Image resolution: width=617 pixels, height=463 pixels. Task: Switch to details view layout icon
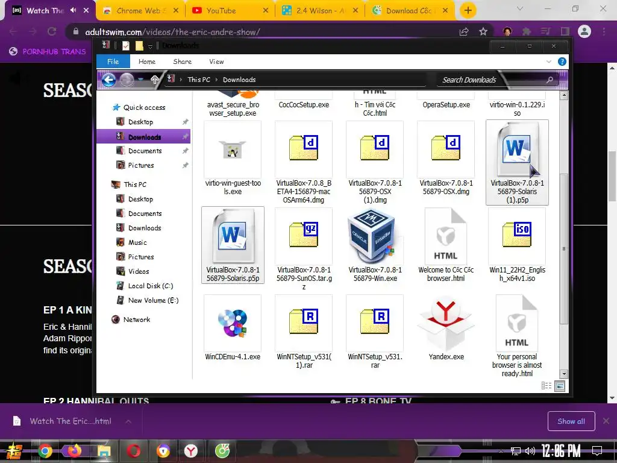point(546,386)
